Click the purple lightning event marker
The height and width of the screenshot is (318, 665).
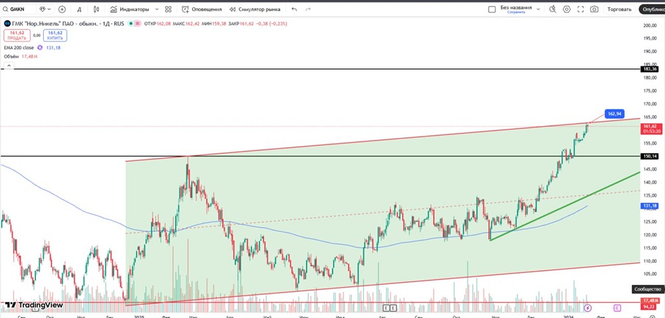pyautogui.click(x=587, y=307)
